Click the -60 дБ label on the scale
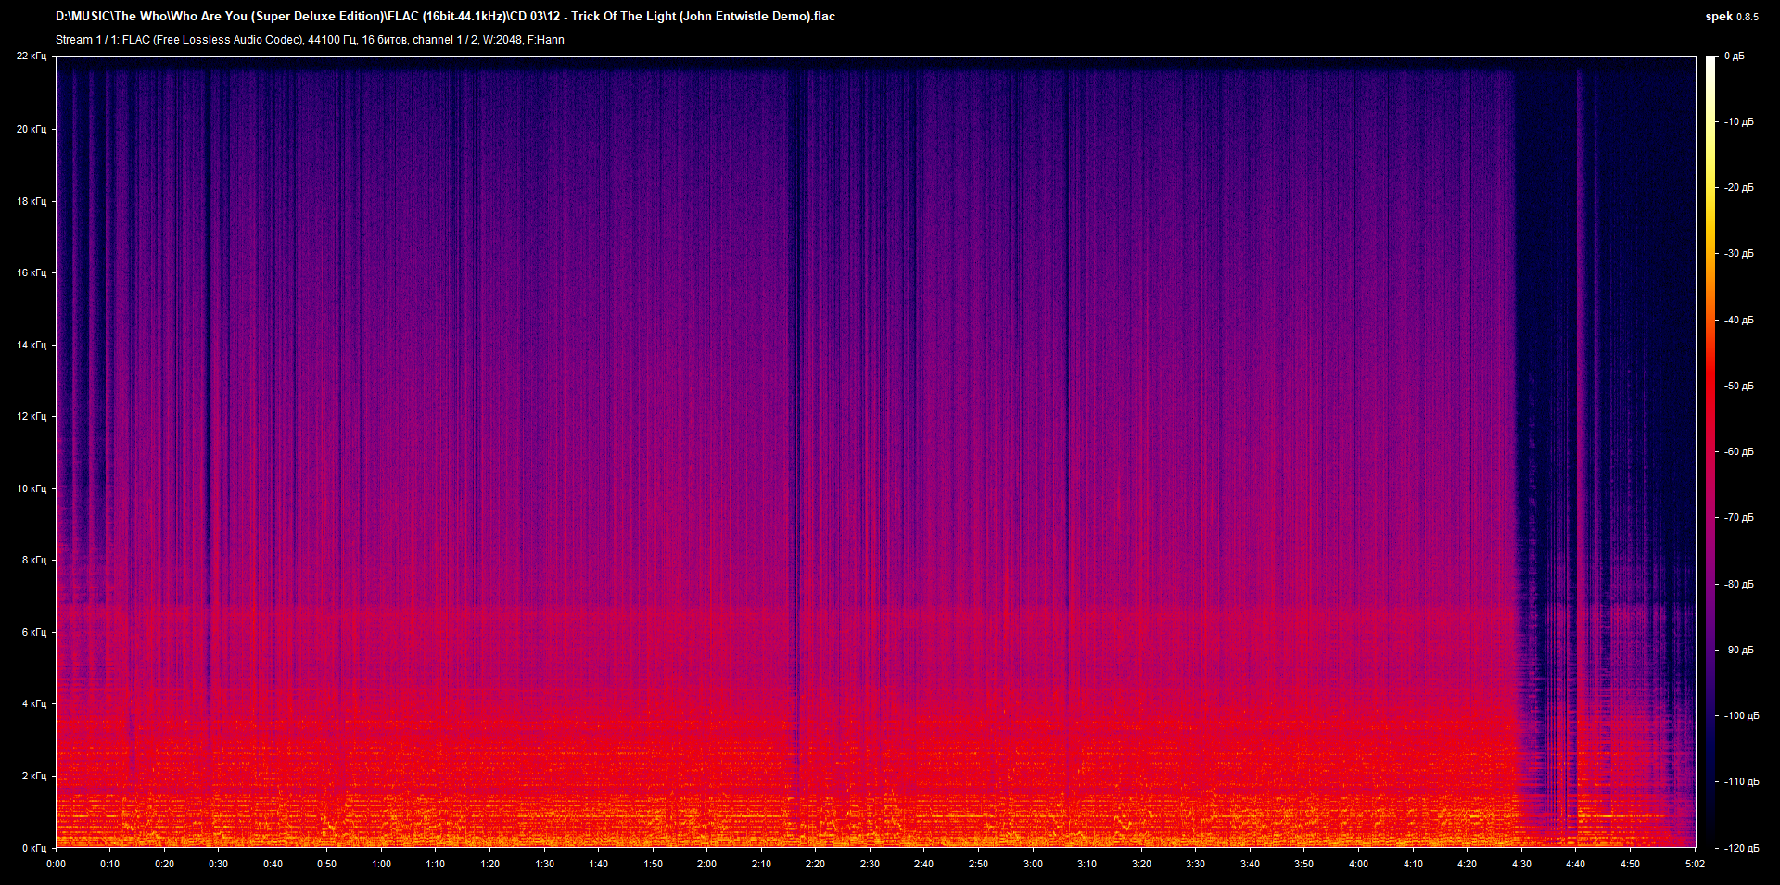 [1738, 452]
